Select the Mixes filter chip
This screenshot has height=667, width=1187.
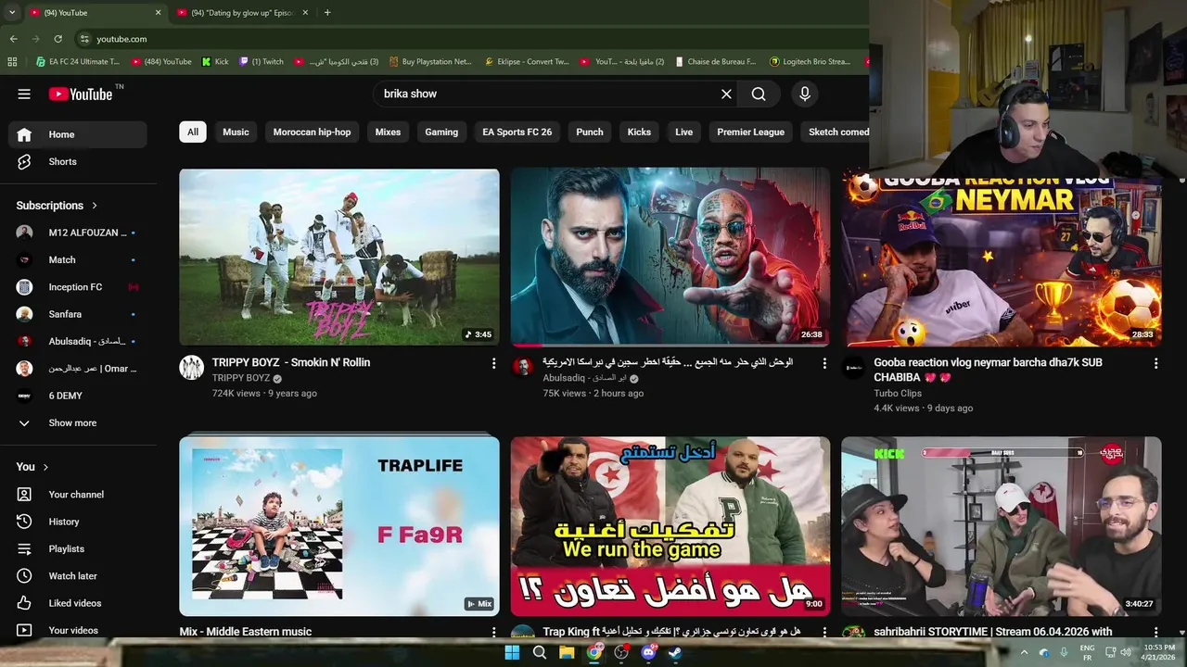click(388, 132)
